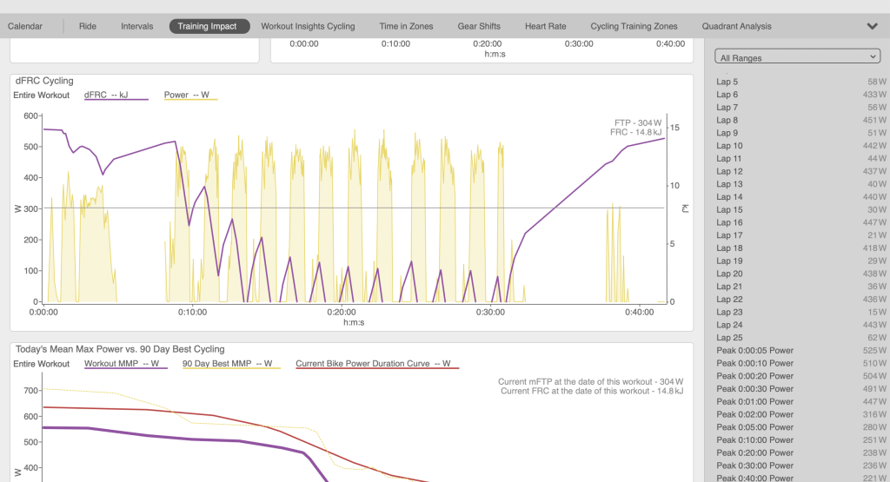The width and height of the screenshot is (890, 482).
Task: Select Lap 20 range row
Action: [x=800, y=274]
